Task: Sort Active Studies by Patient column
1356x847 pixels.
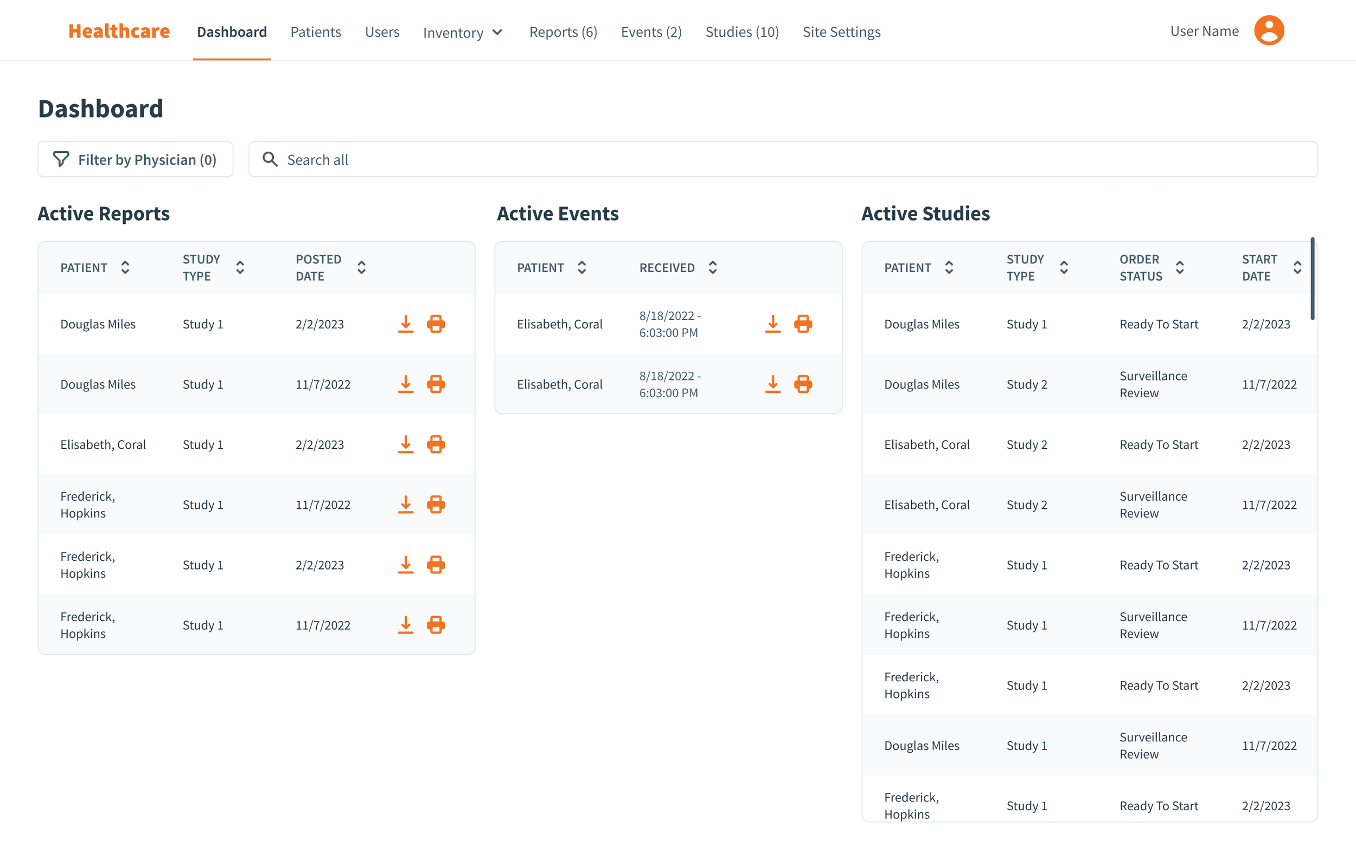Action: click(x=949, y=268)
